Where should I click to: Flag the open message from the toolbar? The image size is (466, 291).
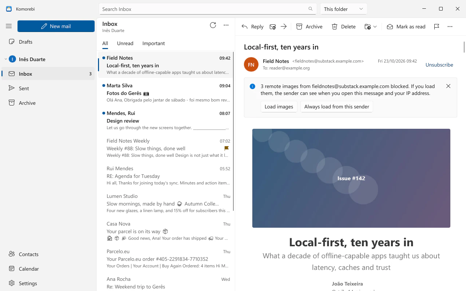[437, 27]
